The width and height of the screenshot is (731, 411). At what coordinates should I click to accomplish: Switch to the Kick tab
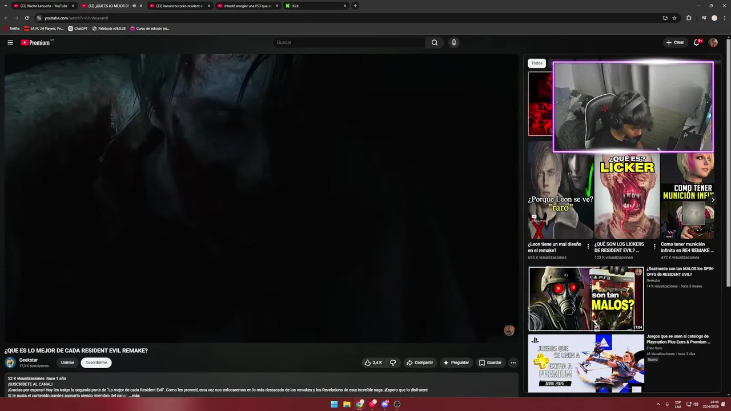(316, 6)
